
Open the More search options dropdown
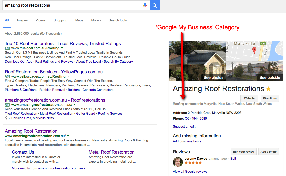coord(96,20)
